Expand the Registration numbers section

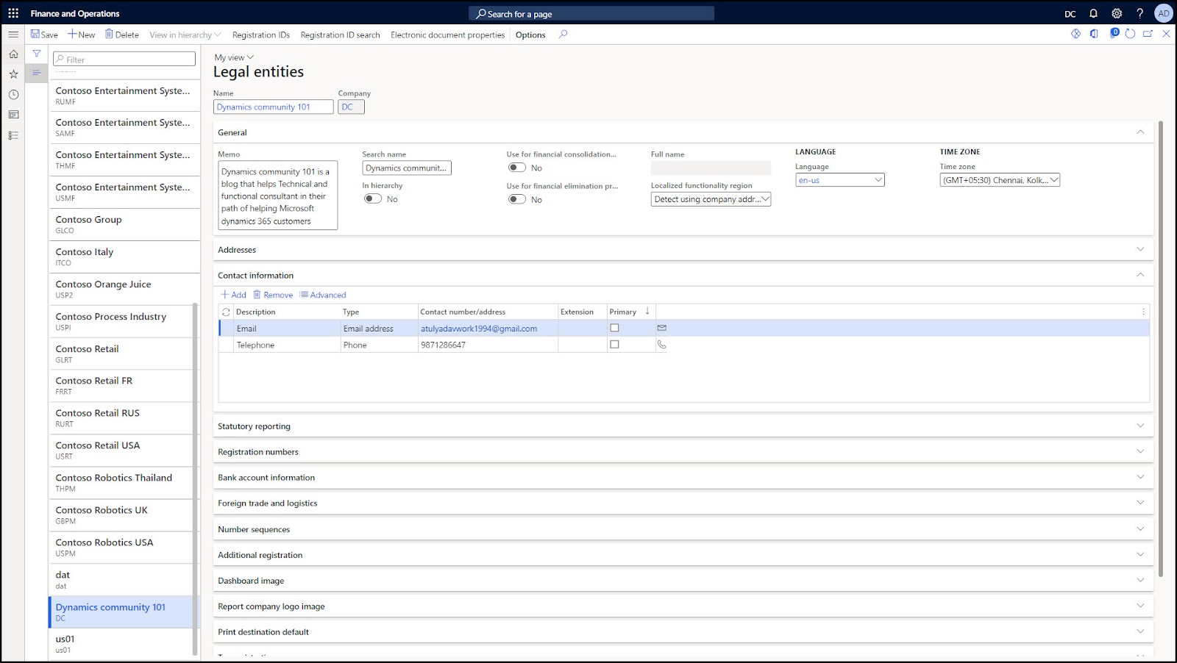point(1140,451)
